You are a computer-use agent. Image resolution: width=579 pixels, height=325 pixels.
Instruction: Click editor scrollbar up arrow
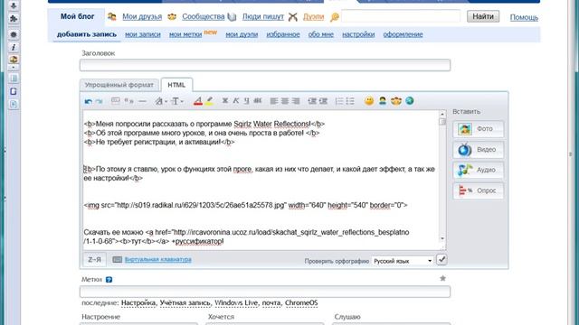click(x=442, y=114)
